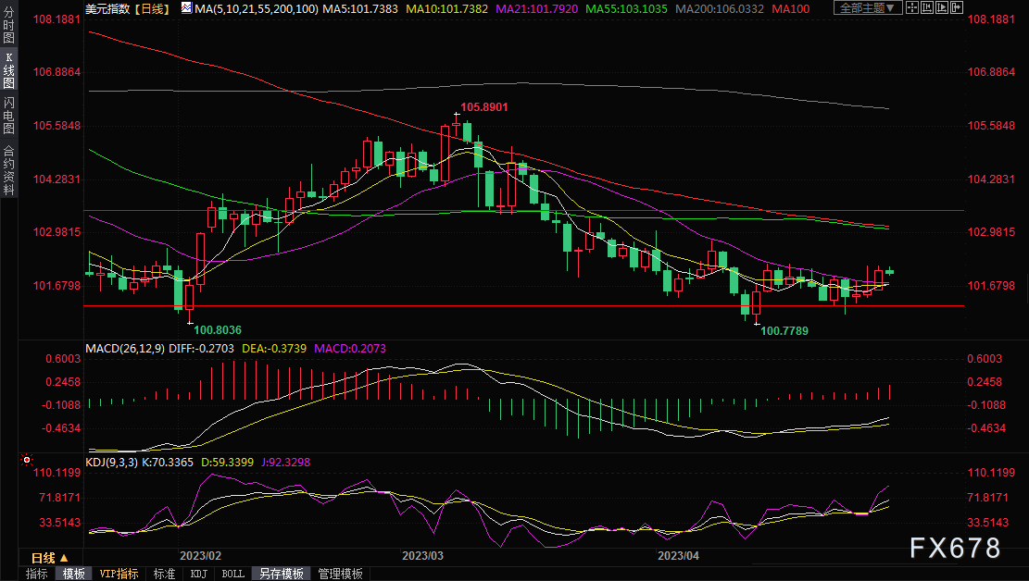The width and height of the screenshot is (1029, 581).
Task: Click the MA55:103.1035 value
Action: pos(626,8)
